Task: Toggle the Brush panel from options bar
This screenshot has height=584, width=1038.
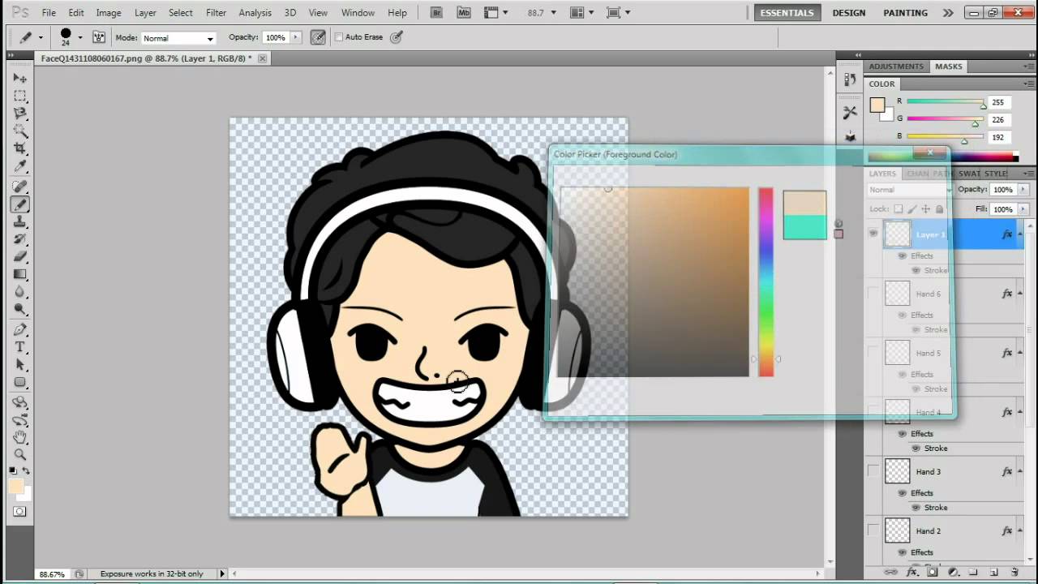Action: pyautogui.click(x=99, y=37)
